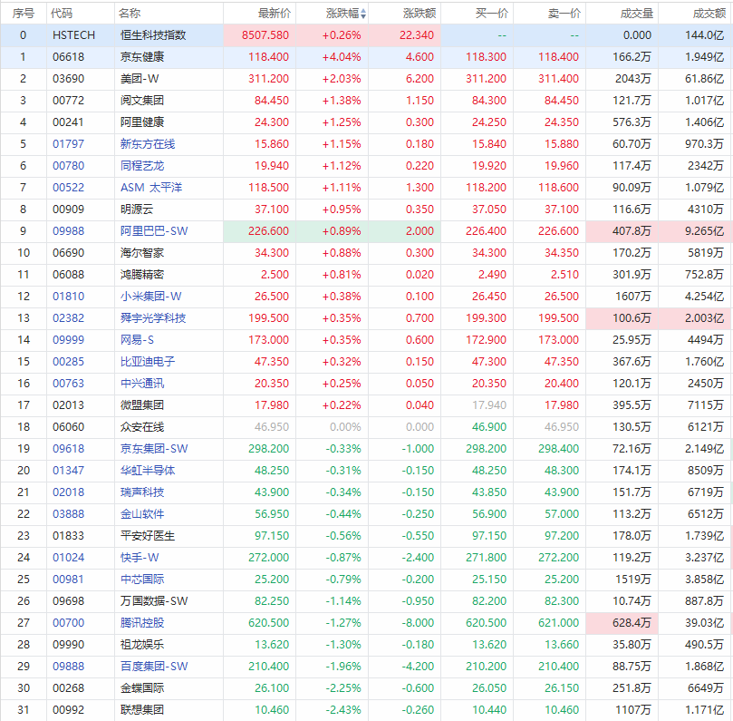Screen dimensions: 733x721
Task: Open stock 金蝶国际
Action: [x=142, y=687]
